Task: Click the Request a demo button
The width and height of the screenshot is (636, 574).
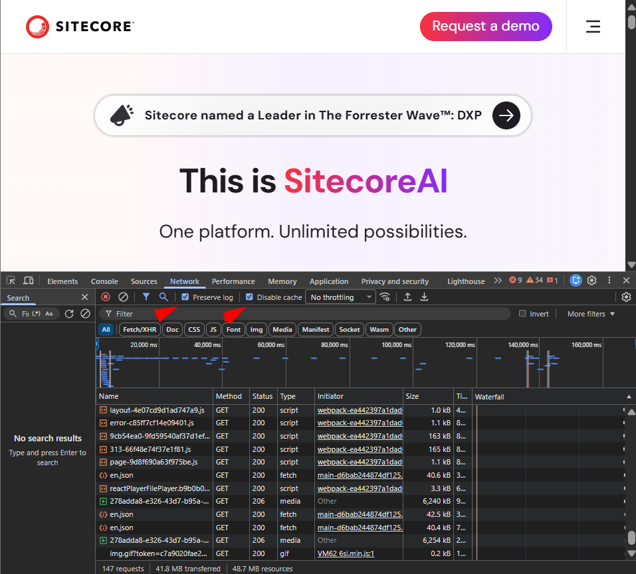Action: point(485,27)
